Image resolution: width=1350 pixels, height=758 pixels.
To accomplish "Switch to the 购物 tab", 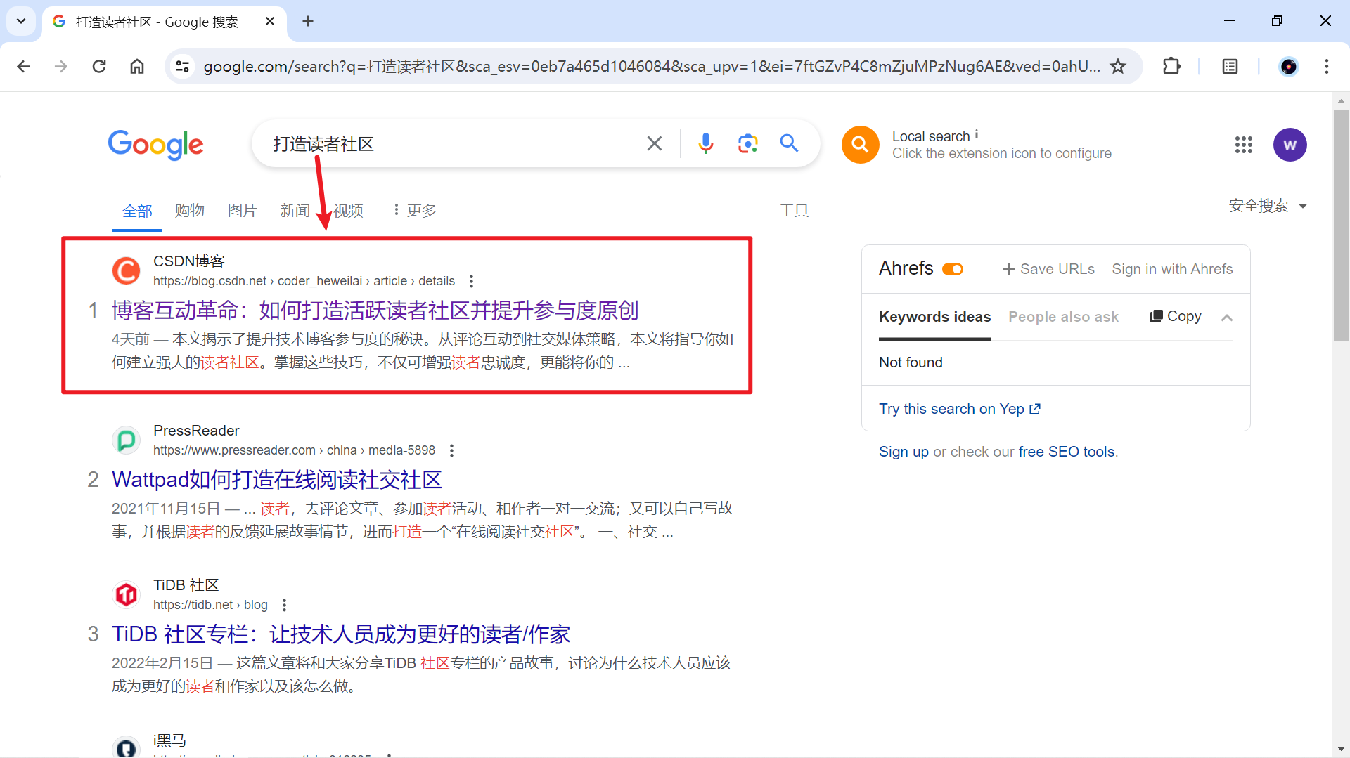I will coord(189,210).
